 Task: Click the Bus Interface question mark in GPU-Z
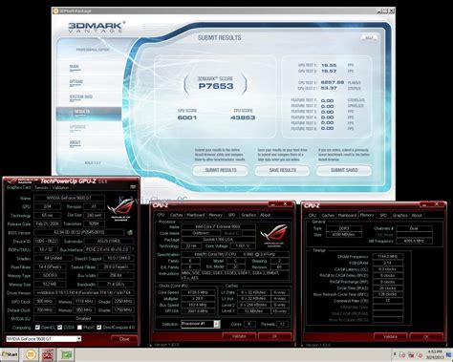coord(133,249)
